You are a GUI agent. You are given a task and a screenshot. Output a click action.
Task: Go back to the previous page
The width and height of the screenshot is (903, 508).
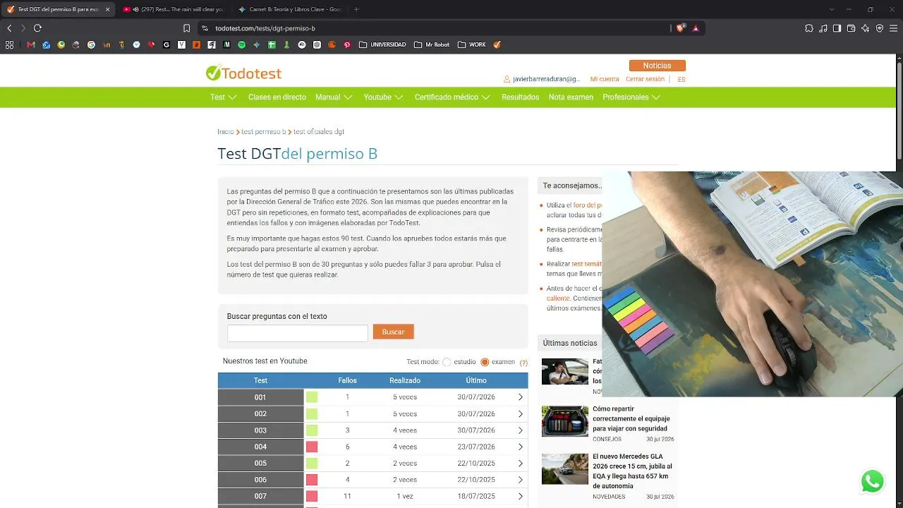tap(9, 28)
